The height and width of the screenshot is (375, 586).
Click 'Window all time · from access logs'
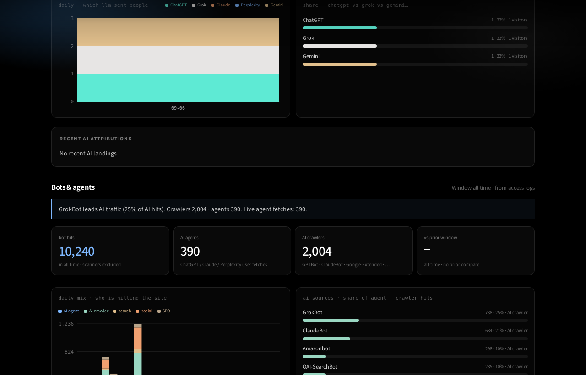click(493, 188)
